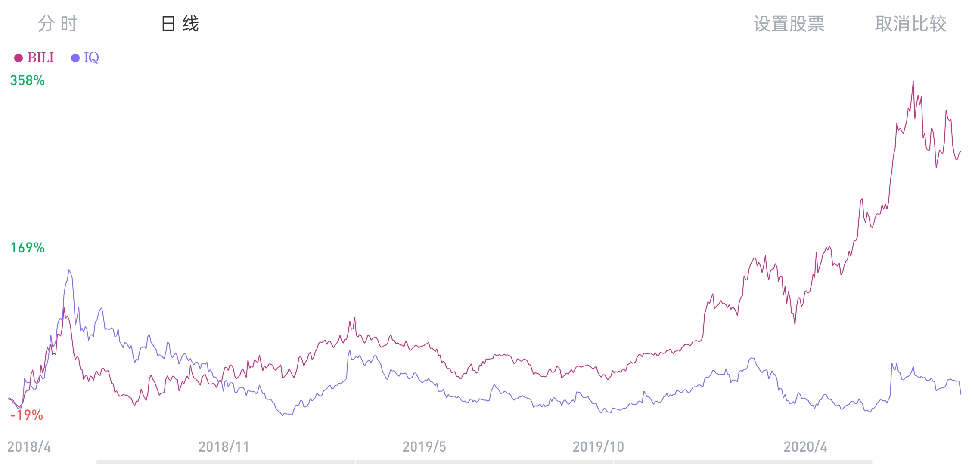The height and width of the screenshot is (464, 972).
Task: Select the 2018/11 date marker
Action: tap(224, 447)
